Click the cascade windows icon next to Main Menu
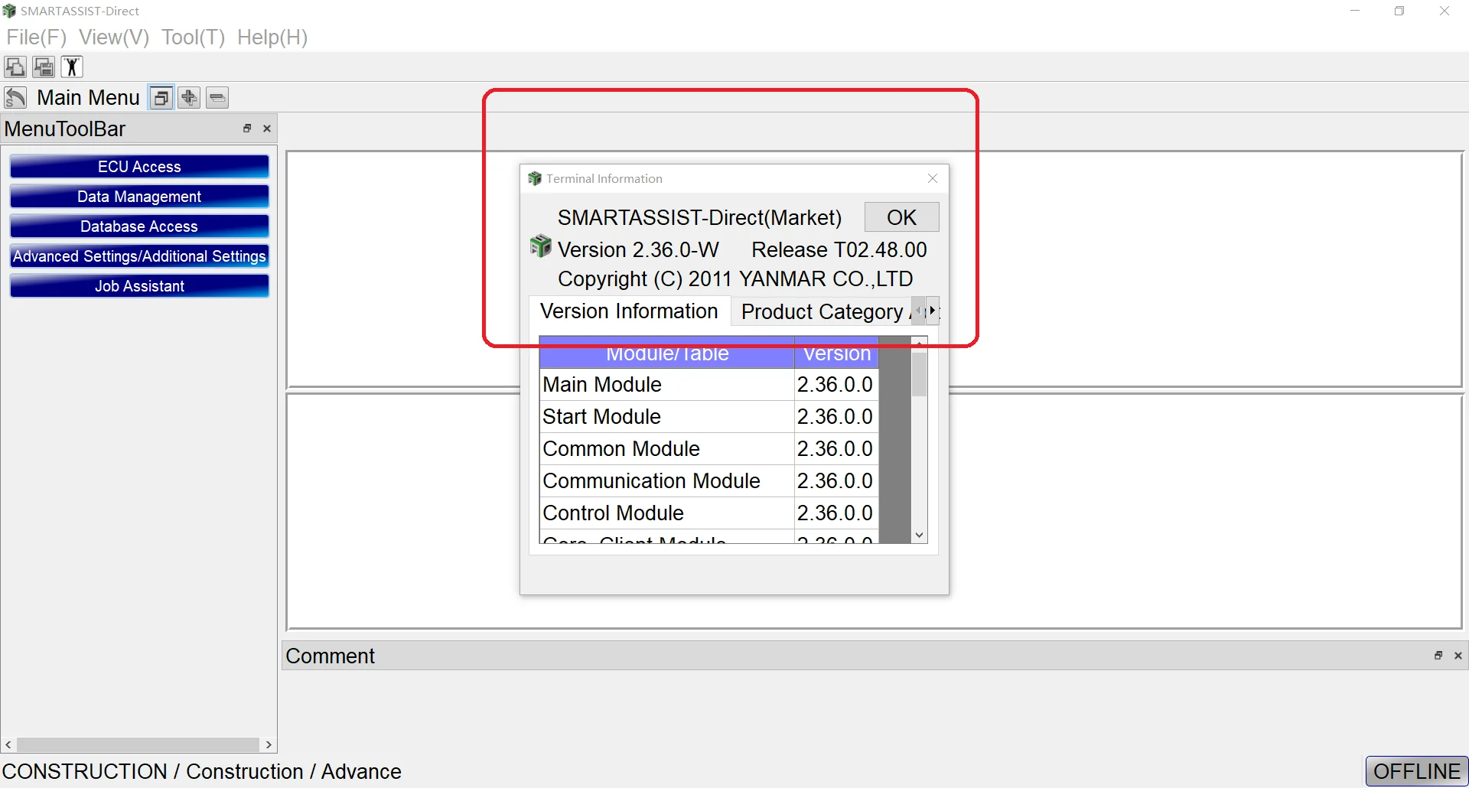 [x=161, y=98]
